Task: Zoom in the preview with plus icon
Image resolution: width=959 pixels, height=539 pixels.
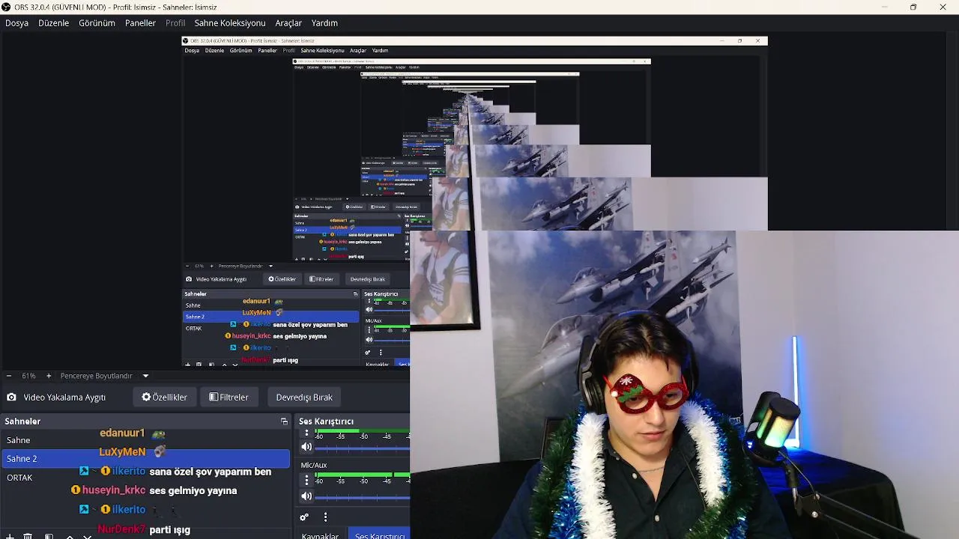Action: 49,376
